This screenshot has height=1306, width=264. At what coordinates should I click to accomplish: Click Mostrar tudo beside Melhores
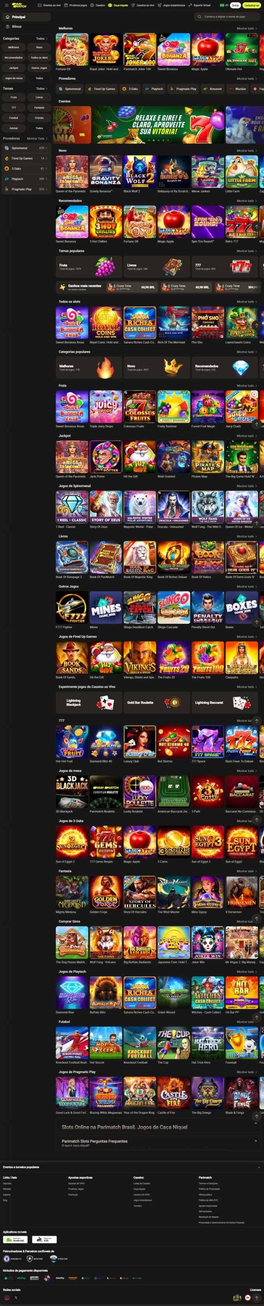[x=246, y=28]
